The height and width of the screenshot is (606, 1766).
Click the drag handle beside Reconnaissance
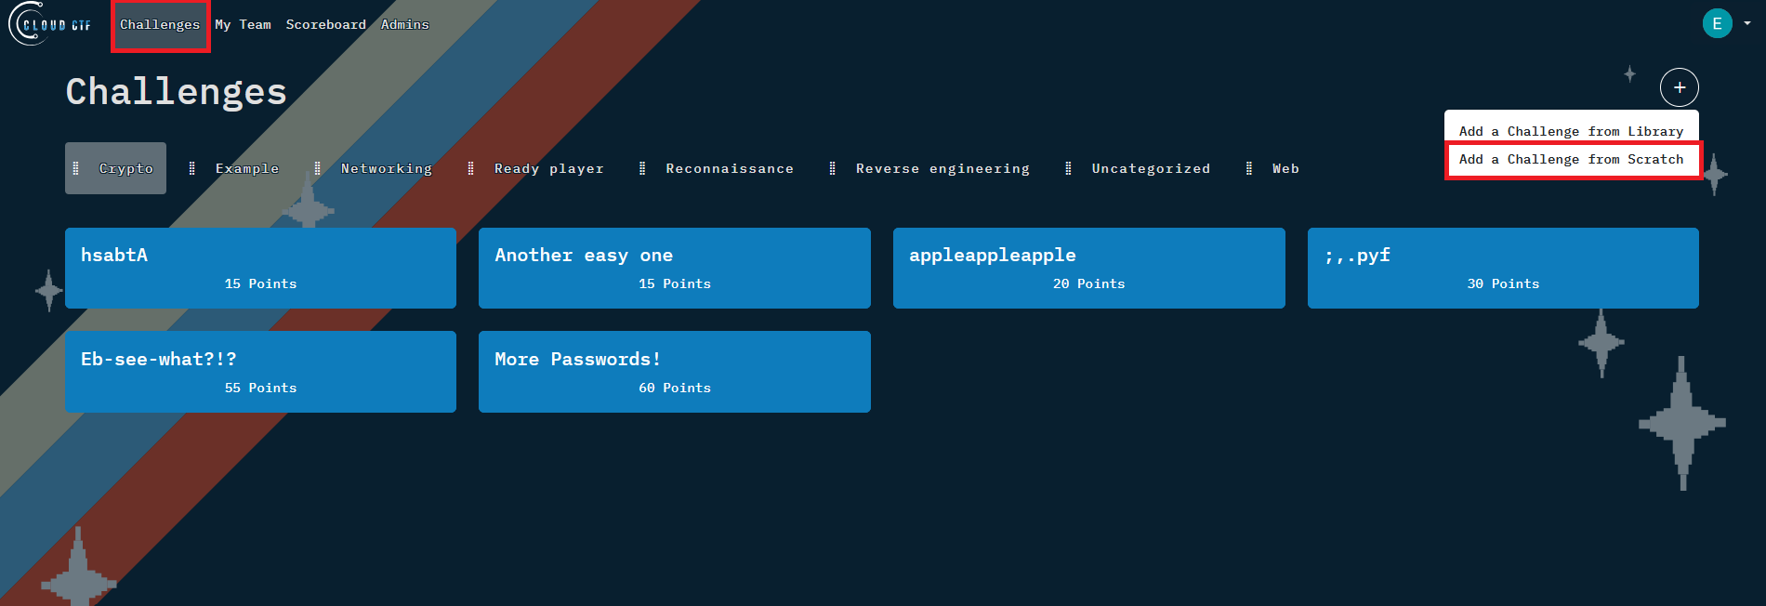642,168
